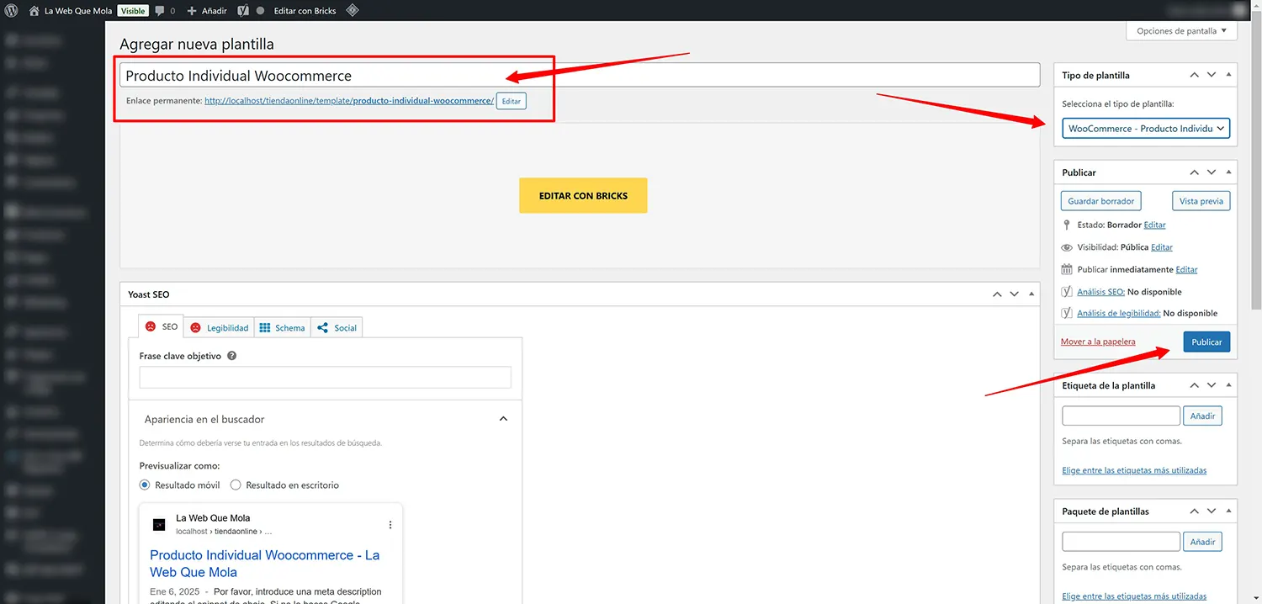Click the help icon next to Frase clave objetivo
This screenshot has width=1262, height=604.
pos(232,356)
